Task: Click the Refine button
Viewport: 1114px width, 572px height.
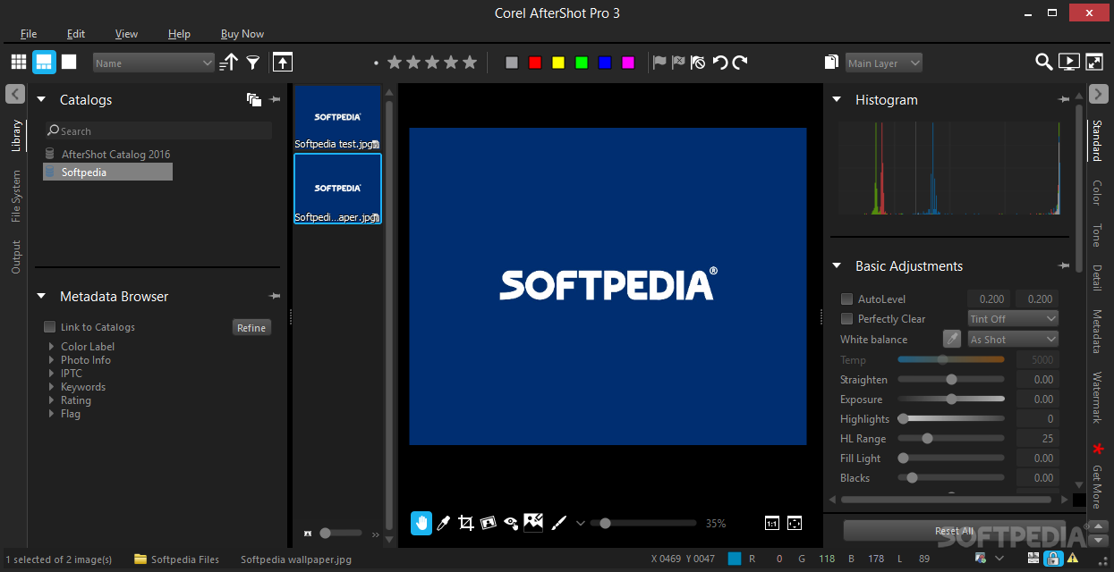Action: [251, 327]
